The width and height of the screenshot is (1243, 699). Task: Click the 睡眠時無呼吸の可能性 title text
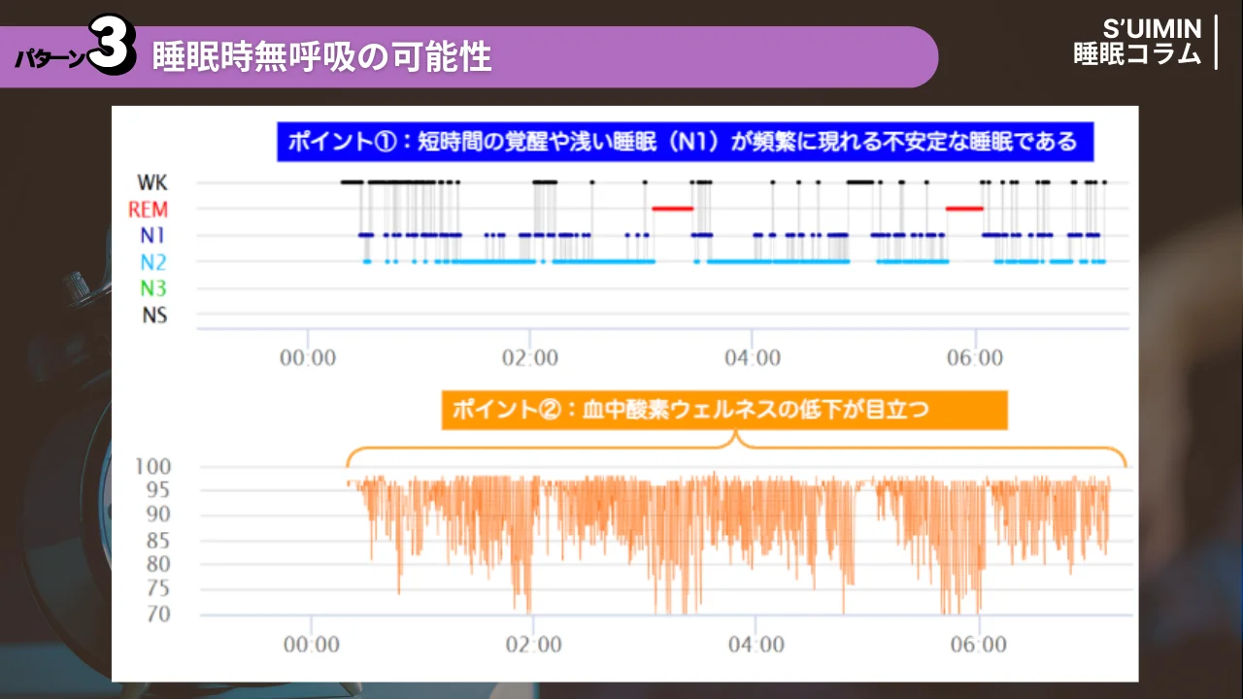(x=321, y=57)
